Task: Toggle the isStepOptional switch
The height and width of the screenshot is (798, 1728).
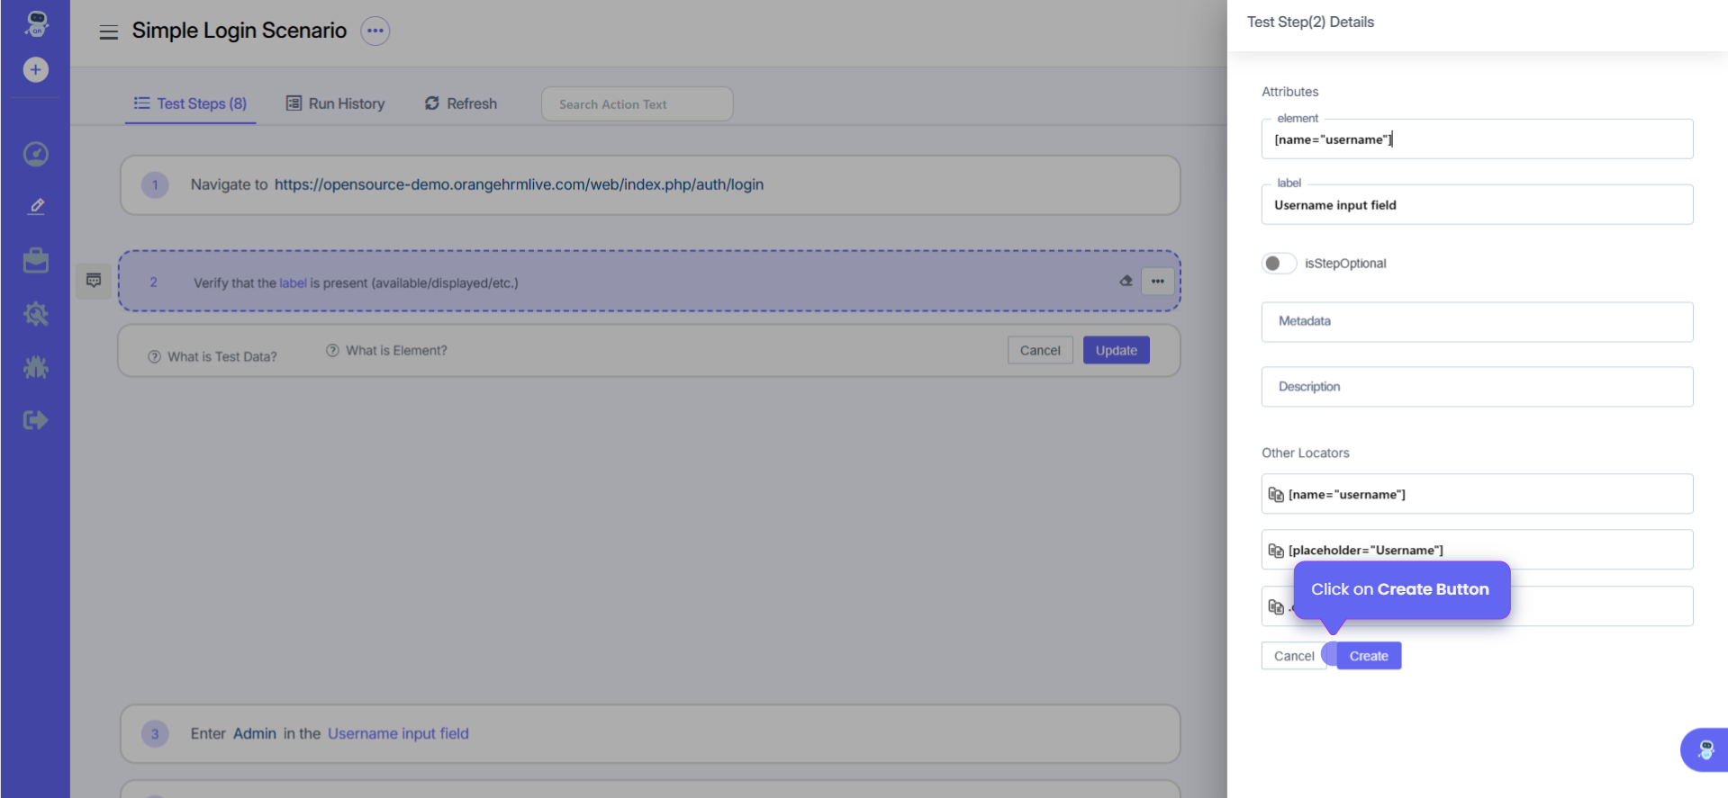Action: pyautogui.click(x=1279, y=264)
